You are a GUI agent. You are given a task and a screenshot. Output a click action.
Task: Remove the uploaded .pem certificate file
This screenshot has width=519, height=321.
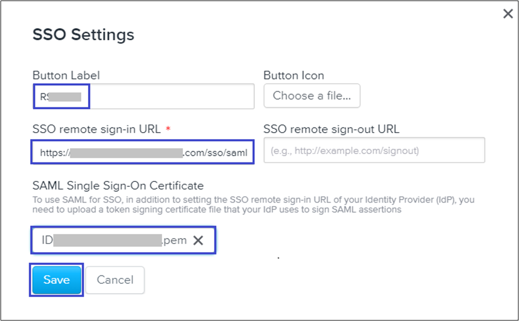coord(198,240)
